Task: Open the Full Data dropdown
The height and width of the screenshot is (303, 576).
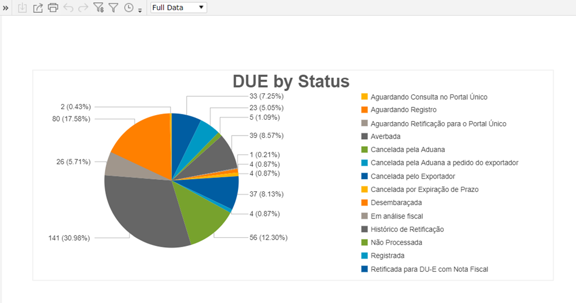Action: coord(179,7)
